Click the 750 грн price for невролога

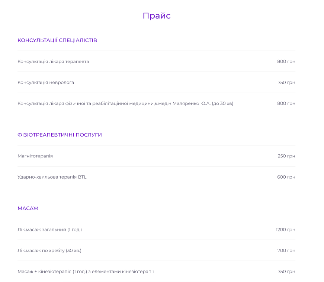point(286,82)
